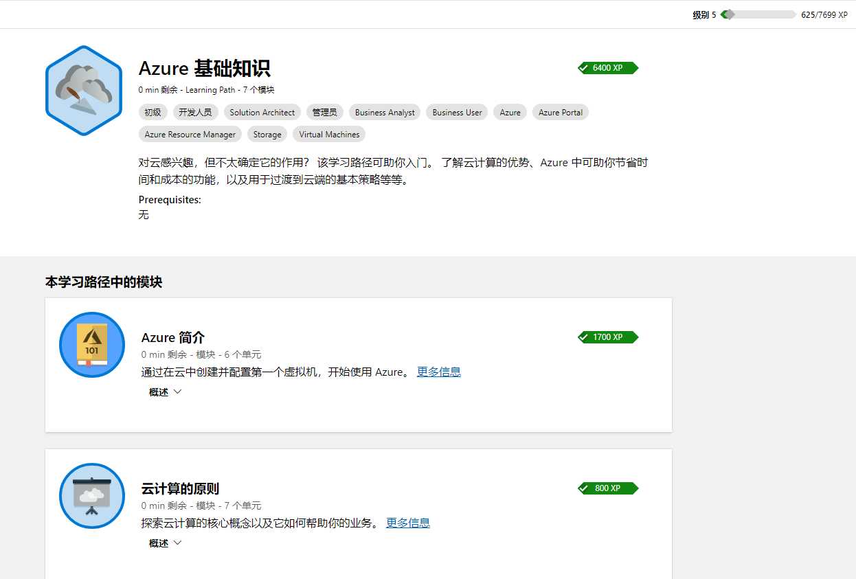This screenshot has width=856, height=579.
Task: Select the Azure tag
Action: 510,112
